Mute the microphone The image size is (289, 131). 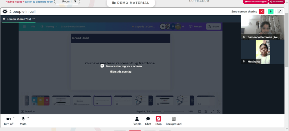click(x=23, y=121)
